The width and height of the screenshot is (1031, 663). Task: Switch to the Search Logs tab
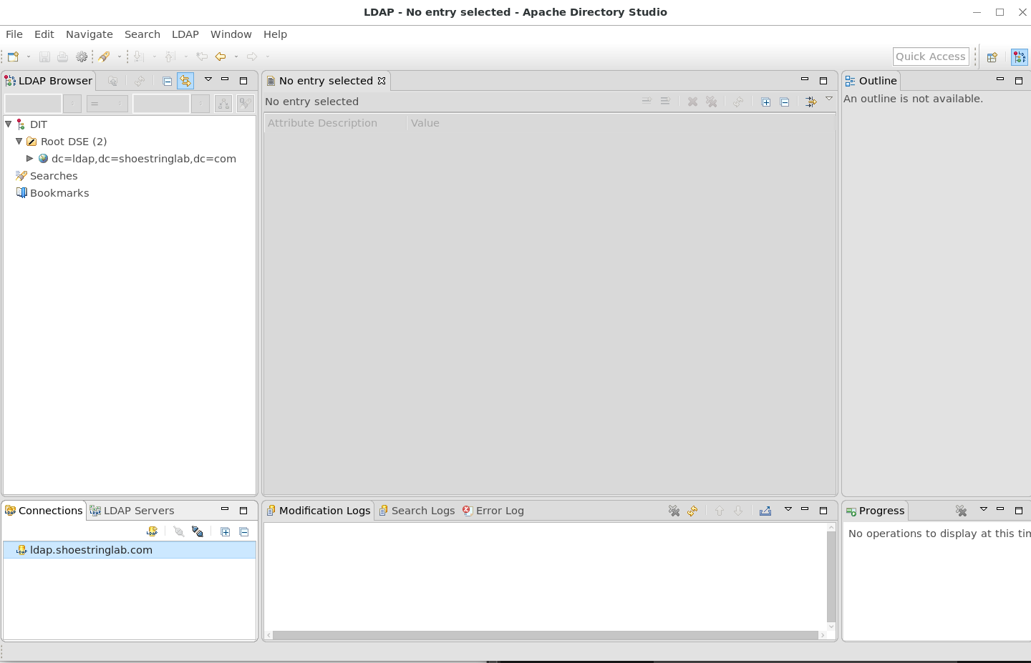tap(417, 511)
